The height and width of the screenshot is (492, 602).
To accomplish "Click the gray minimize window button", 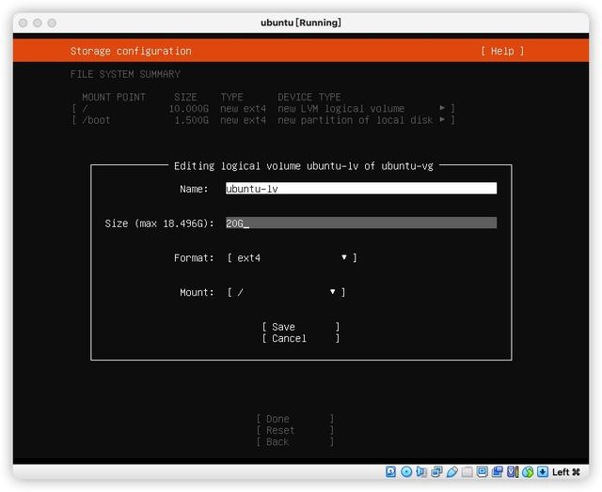I will tap(38, 23).
